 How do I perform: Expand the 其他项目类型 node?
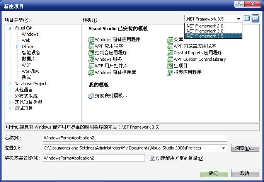[x=10, y=102]
